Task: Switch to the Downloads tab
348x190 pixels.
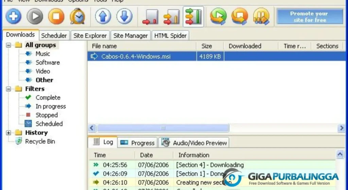Action: pos(20,35)
